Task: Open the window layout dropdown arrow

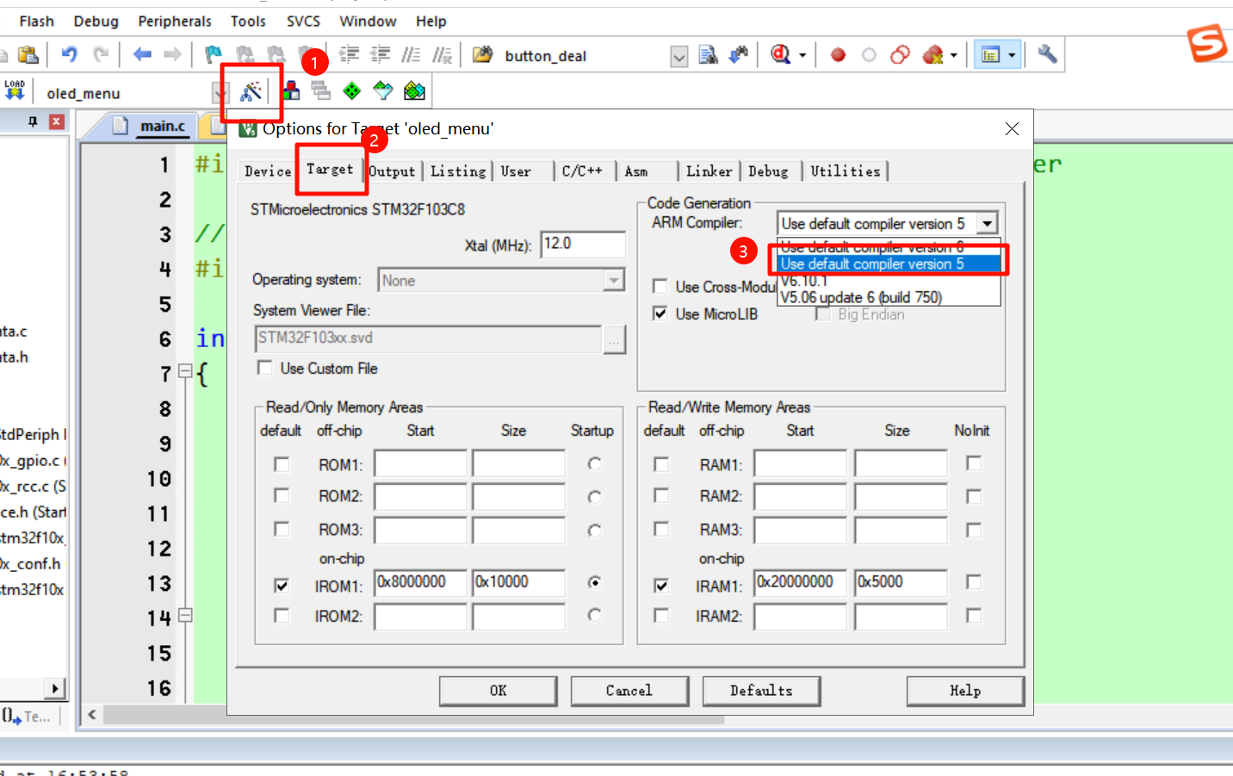Action: [1012, 55]
